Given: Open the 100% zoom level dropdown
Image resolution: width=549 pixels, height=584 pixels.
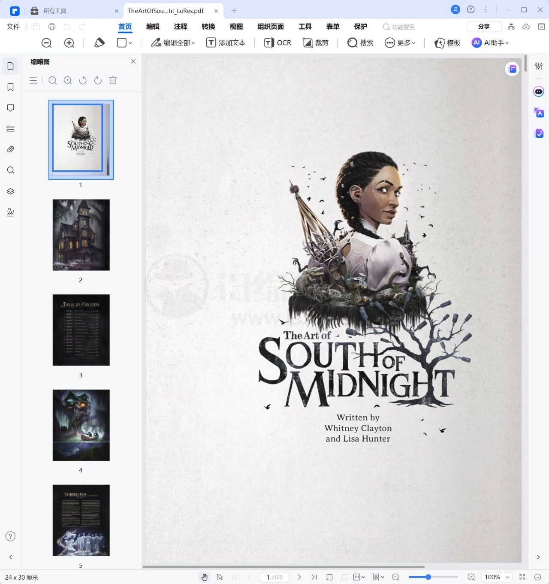Looking at the screenshot, I should (x=496, y=577).
